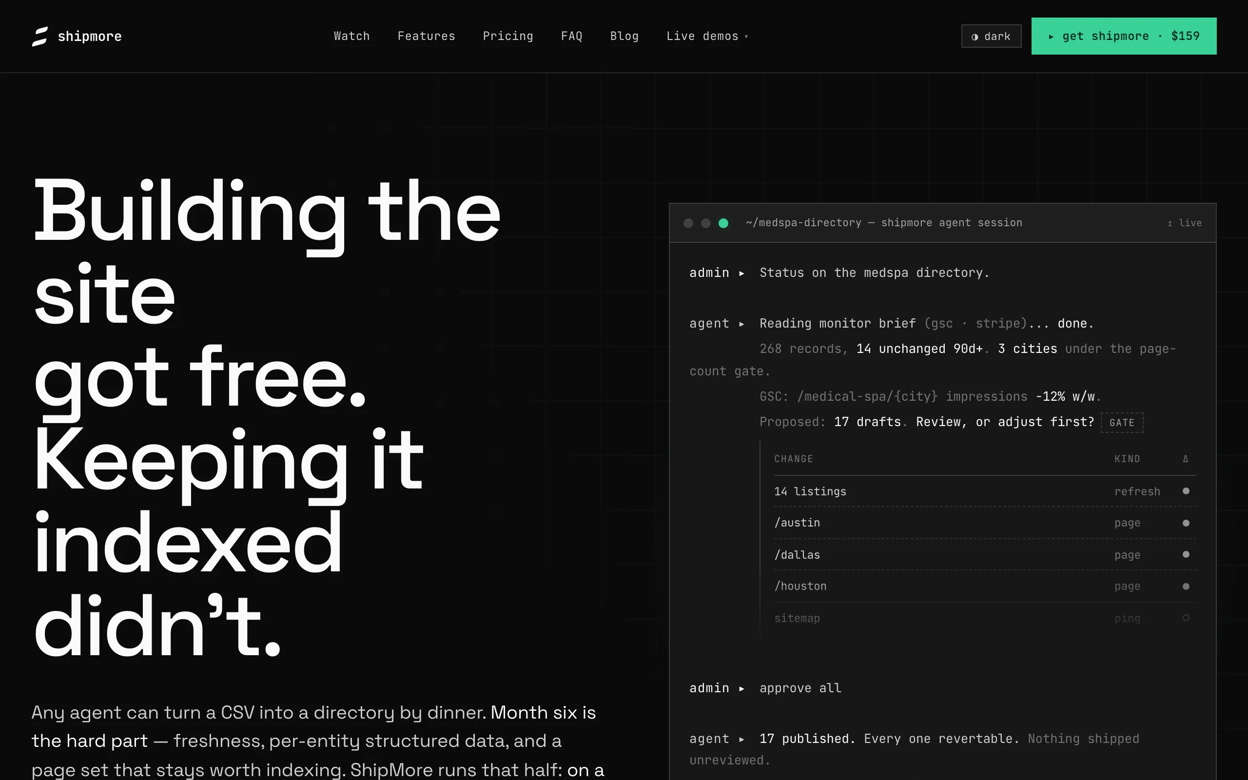
Task: Select the /dallas change row
Action: point(985,555)
